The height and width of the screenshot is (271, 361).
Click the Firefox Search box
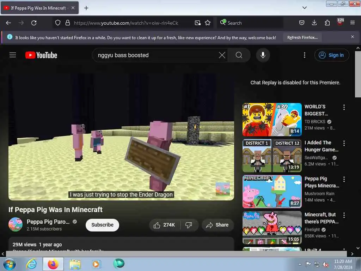250,23
